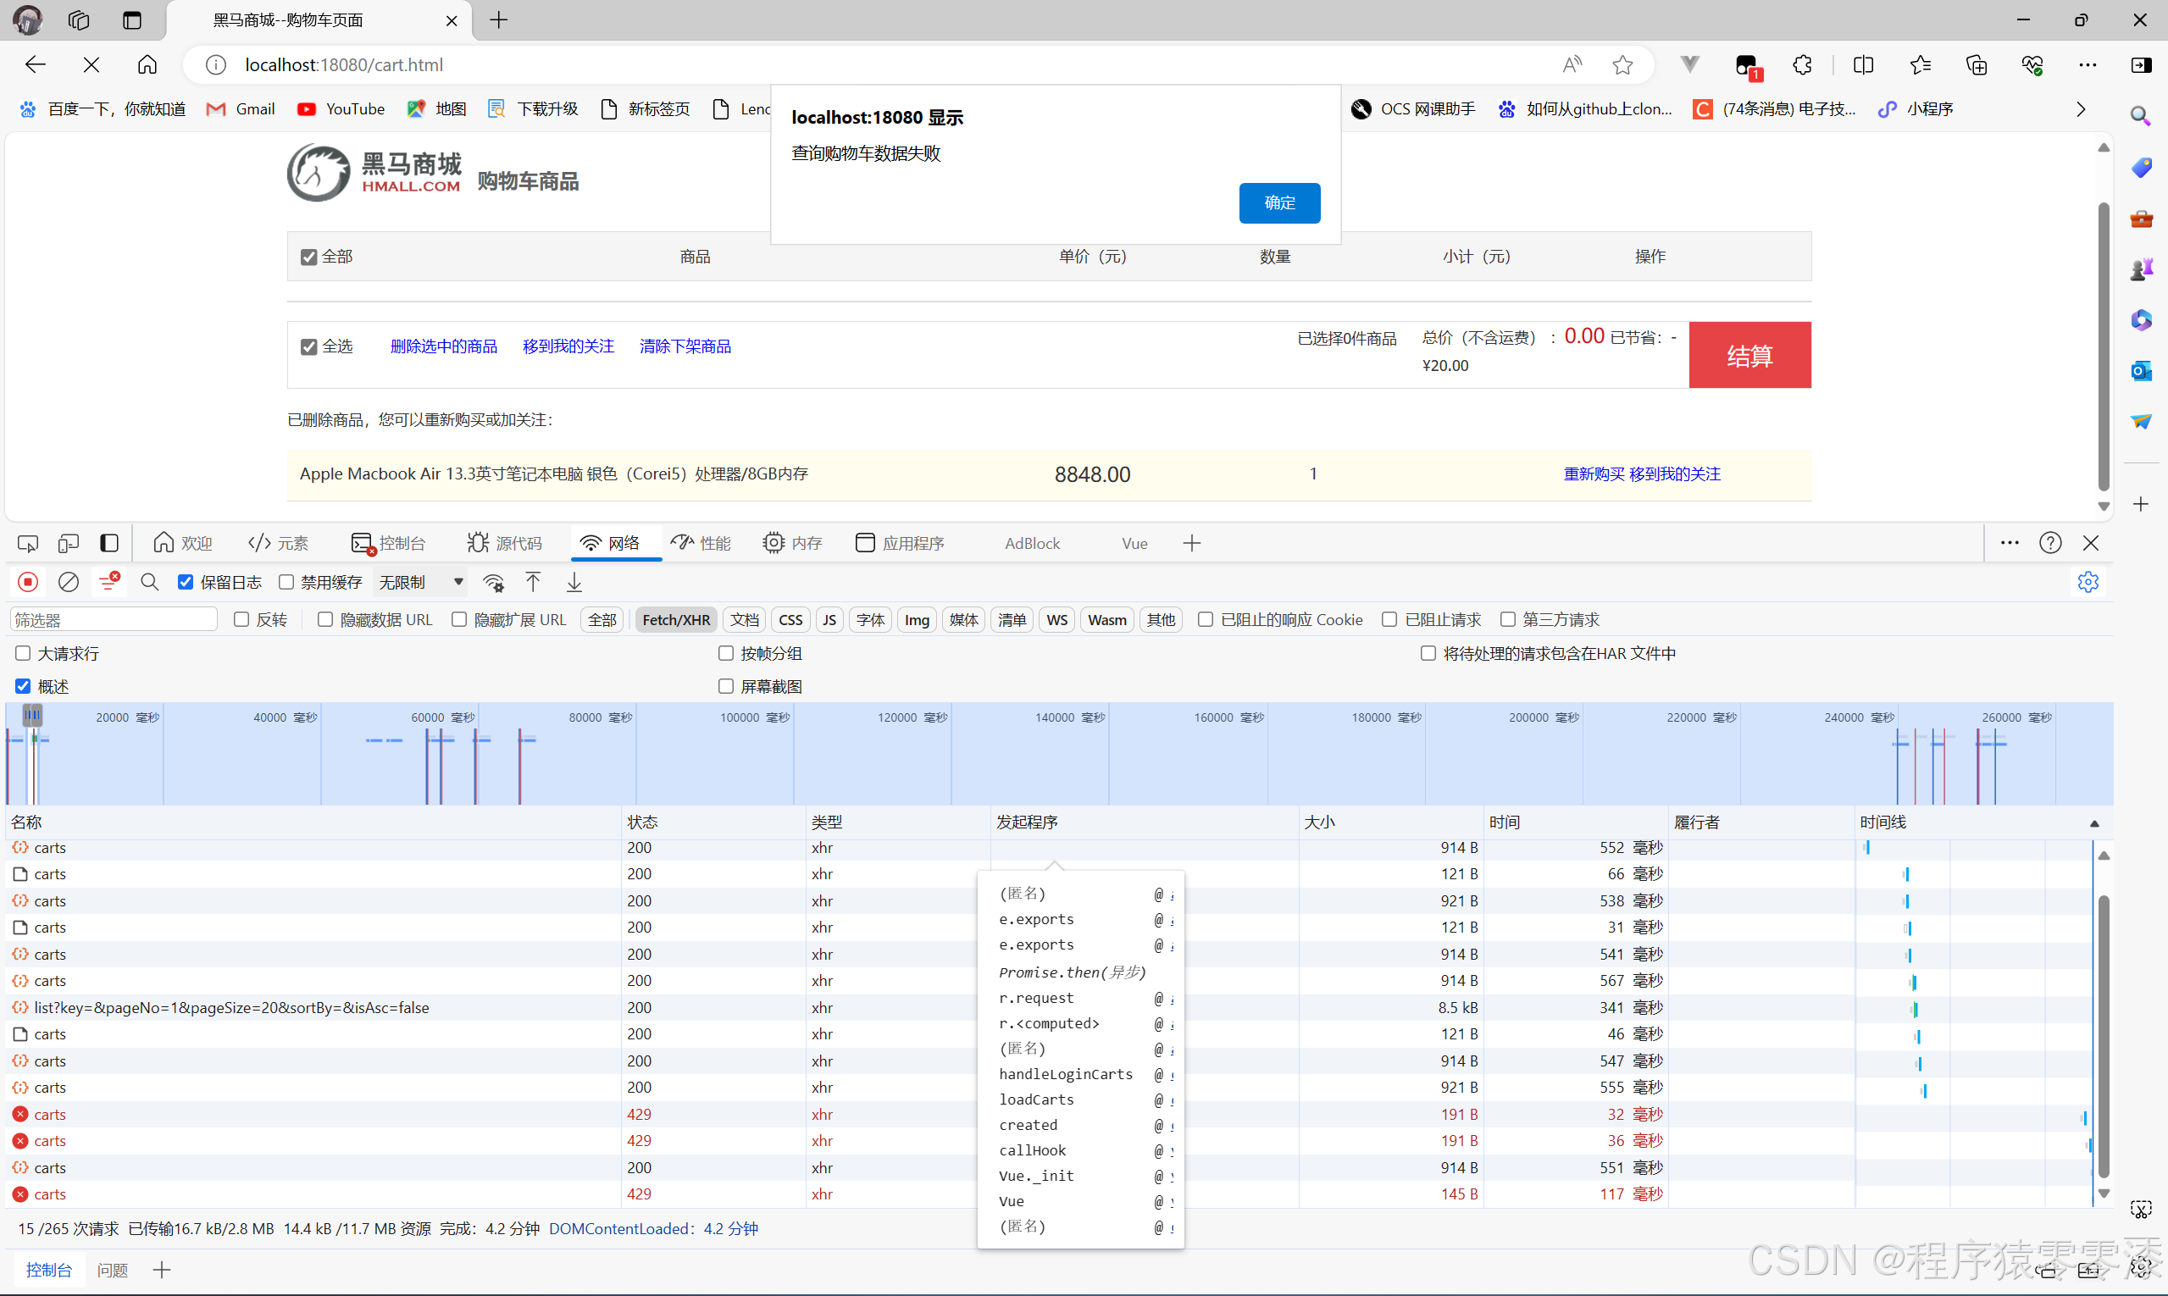Dock DevTools side toggle icon
This screenshot has height=1296, width=2168.
109,543
